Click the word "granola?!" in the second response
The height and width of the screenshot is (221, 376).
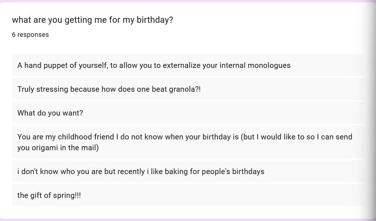tap(185, 89)
